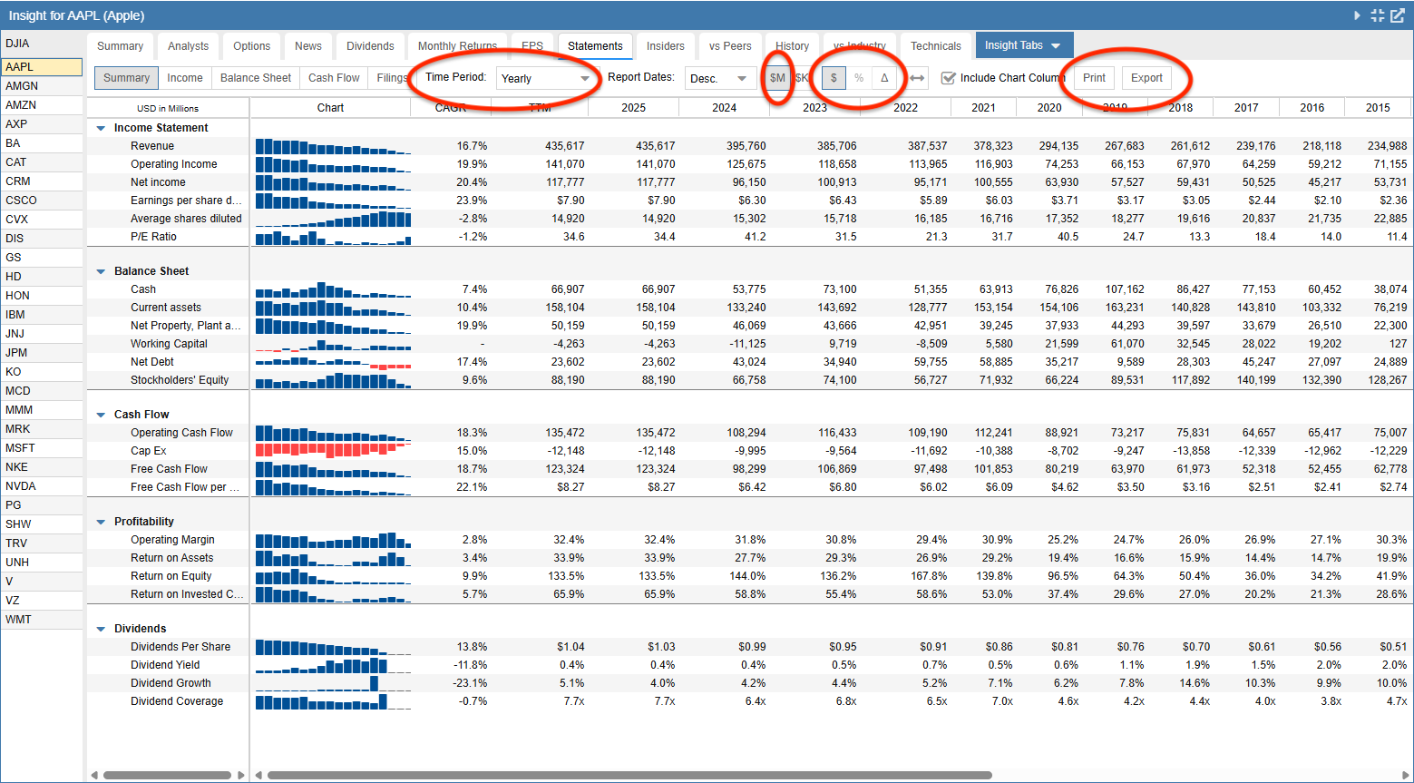Open the Time Period Yearly dropdown

click(x=545, y=79)
